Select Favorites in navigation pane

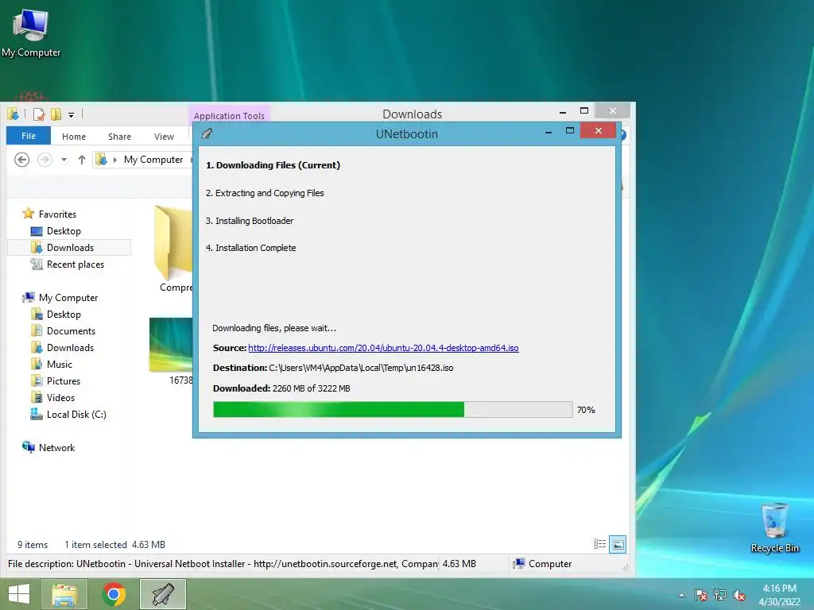pyautogui.click(x=57, y=214)
